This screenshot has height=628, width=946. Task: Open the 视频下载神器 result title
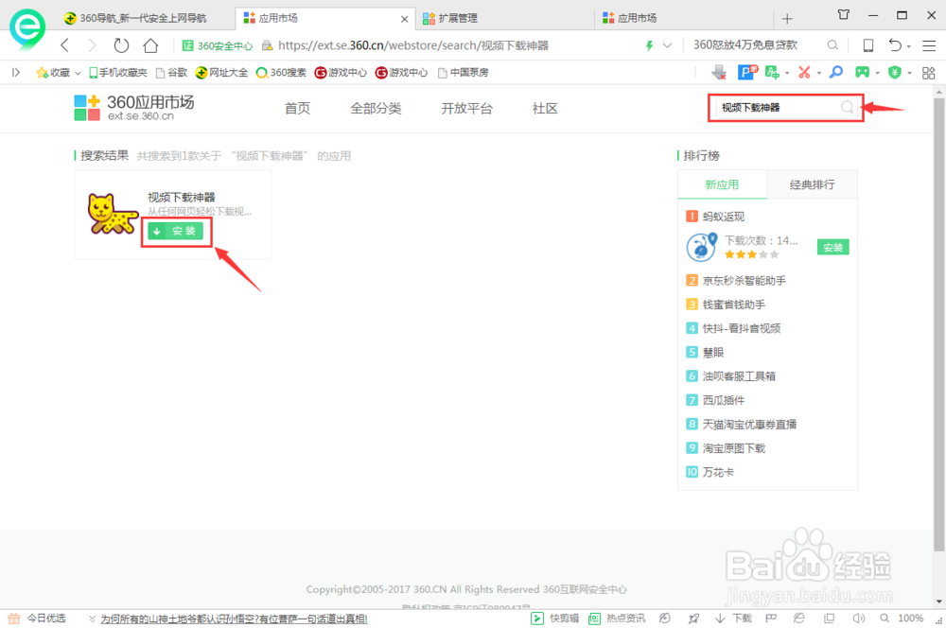(x=182, y=198)
